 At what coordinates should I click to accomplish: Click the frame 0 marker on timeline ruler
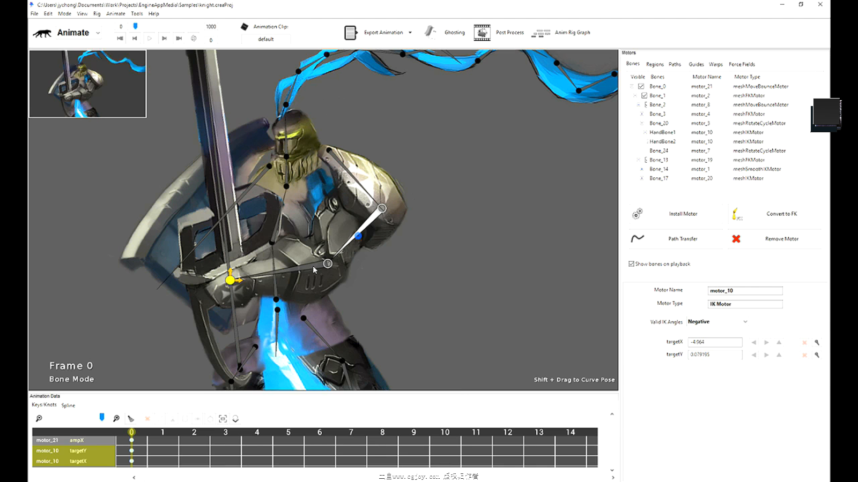click(x=131, y=432)
